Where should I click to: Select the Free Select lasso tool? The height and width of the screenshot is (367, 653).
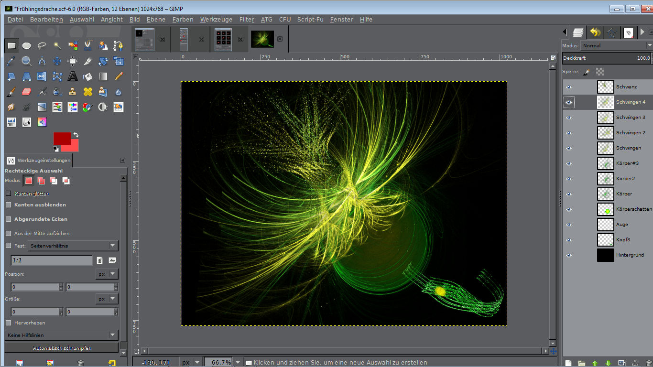click(x=42, y=46)
